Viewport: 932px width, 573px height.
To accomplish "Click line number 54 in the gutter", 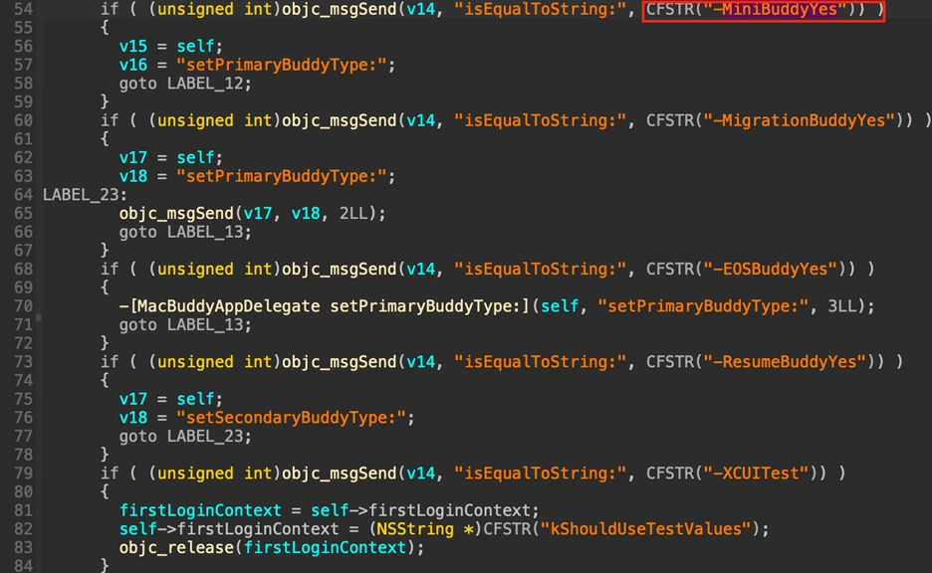I will (22, 9).
